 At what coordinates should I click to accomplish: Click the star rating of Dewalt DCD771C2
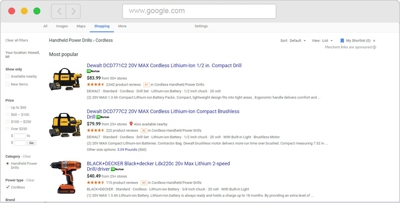96,85
